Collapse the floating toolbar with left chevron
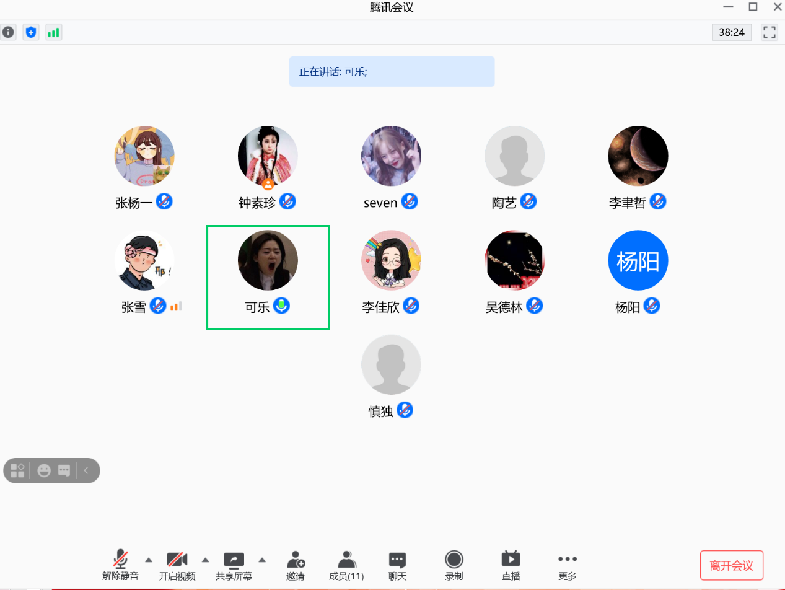This screenshot has height=590, width=785. 86,470
